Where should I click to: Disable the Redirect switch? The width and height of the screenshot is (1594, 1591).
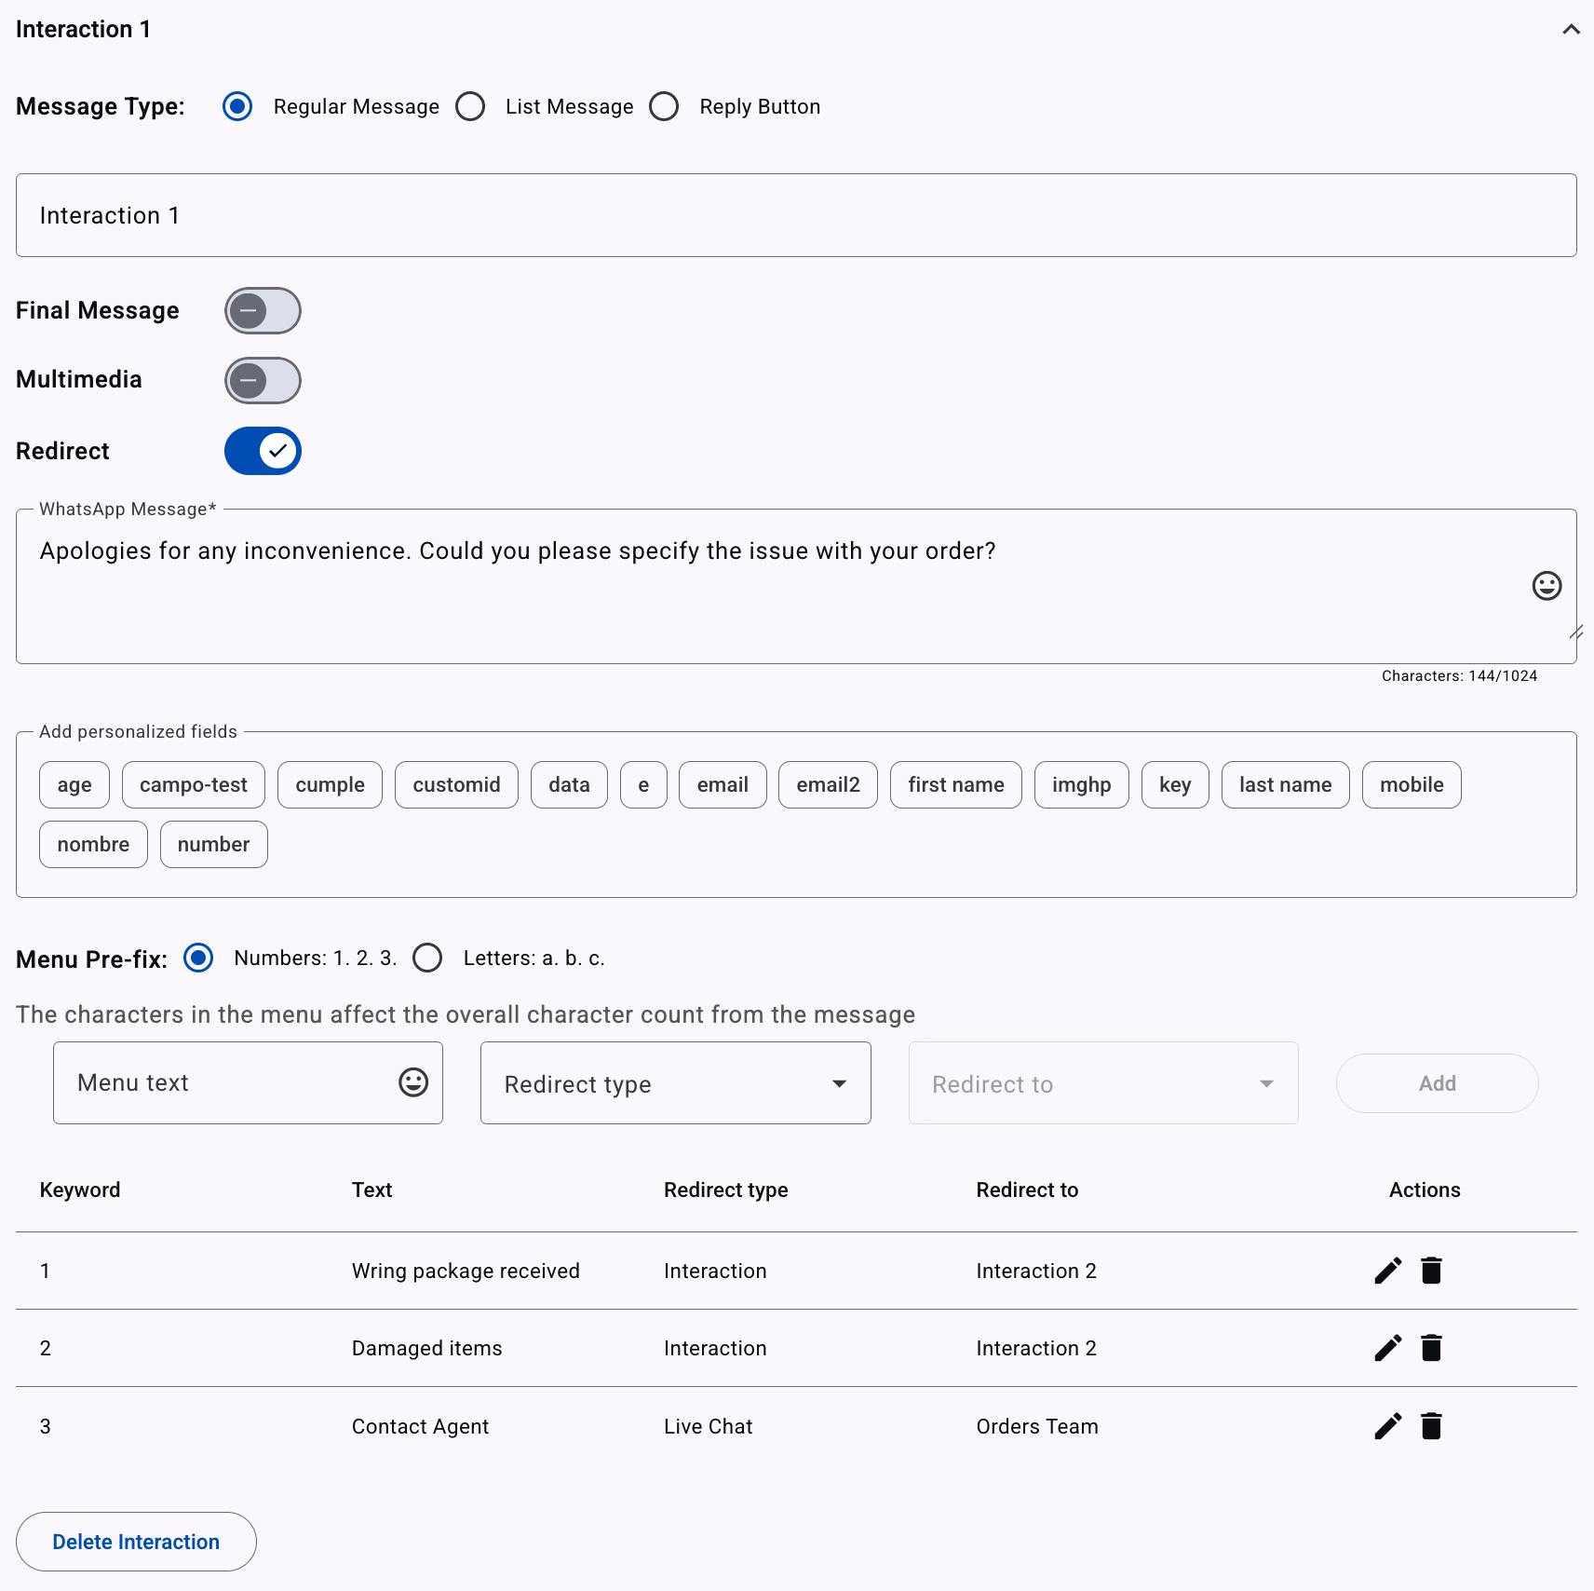point(263,451)
